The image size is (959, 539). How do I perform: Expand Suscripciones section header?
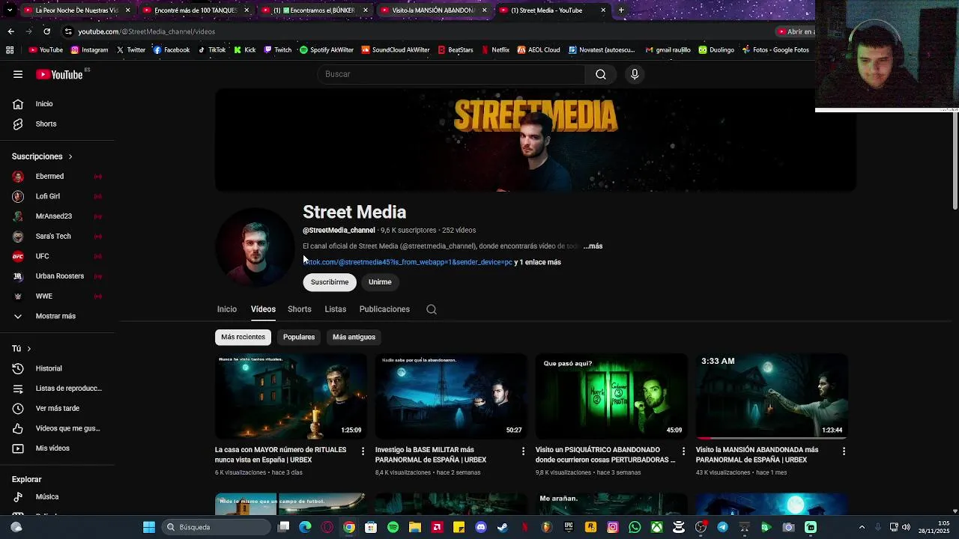pyautogui.click(x=42, y=156)
